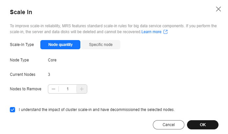Click the "I understand the impact" label text
228x134 pixels.
coord(97,110)
